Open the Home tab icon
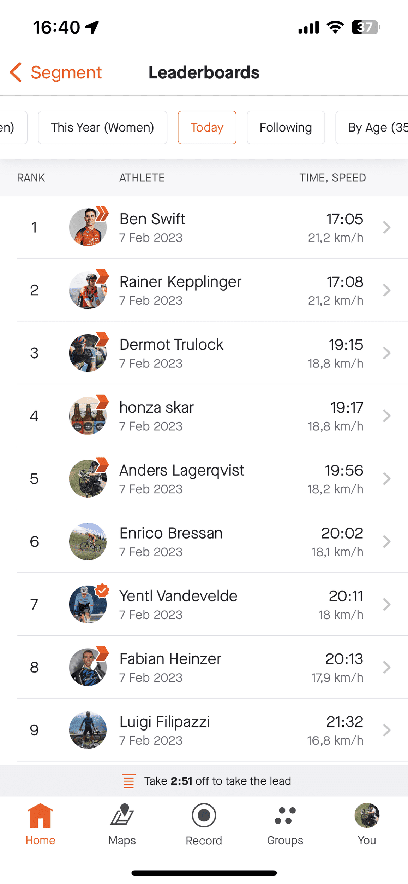The height and width of the screenshot is (884, 408). (x=40, y=815)
